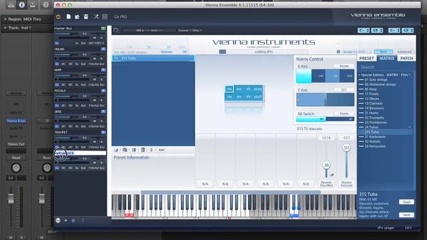Click the Read automation button in first Logic strip
Viewport: 427px width, 240px height.
click(16, 158)
